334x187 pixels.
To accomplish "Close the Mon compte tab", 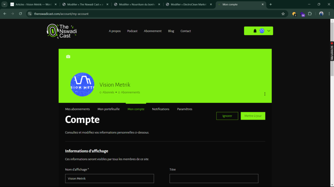I will 263,4.
